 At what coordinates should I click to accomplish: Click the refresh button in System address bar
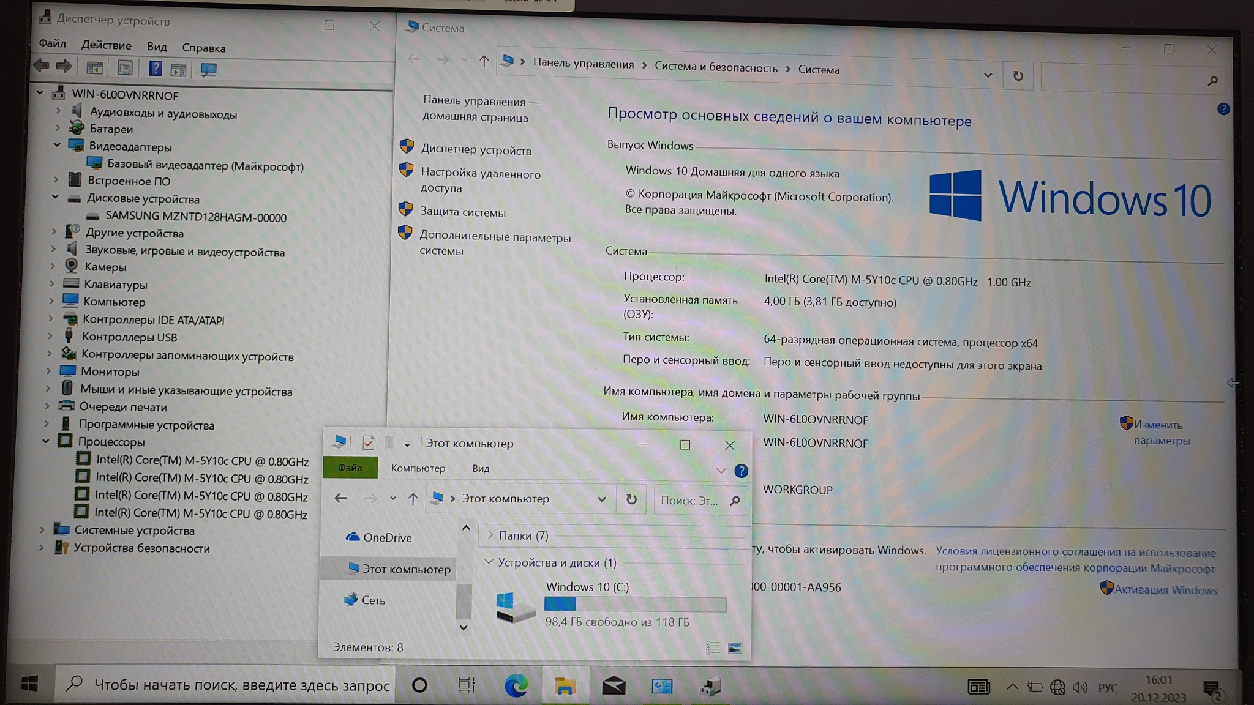tap(1018, 76)
